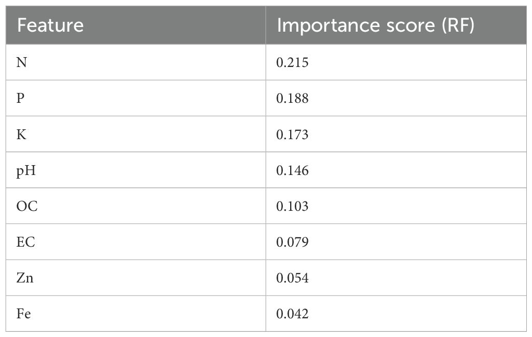
Task: Click the 0.188 importance score value
Action: [x=292, y=98]
